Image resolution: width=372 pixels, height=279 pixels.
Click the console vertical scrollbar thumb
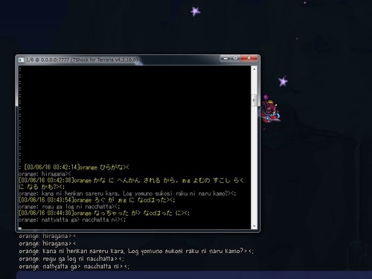pos(254,100)
